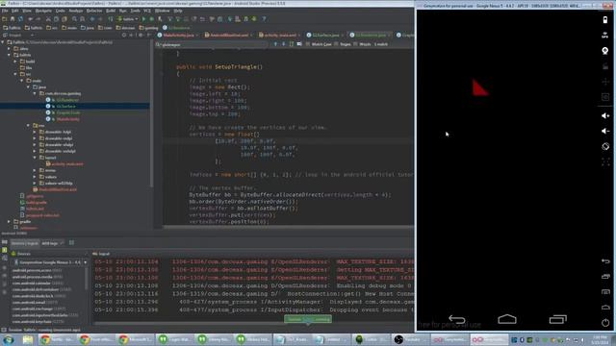
Task: Open the Genymotion device selector dropdown
Action: pyautogui.click(x=50, y=262)
